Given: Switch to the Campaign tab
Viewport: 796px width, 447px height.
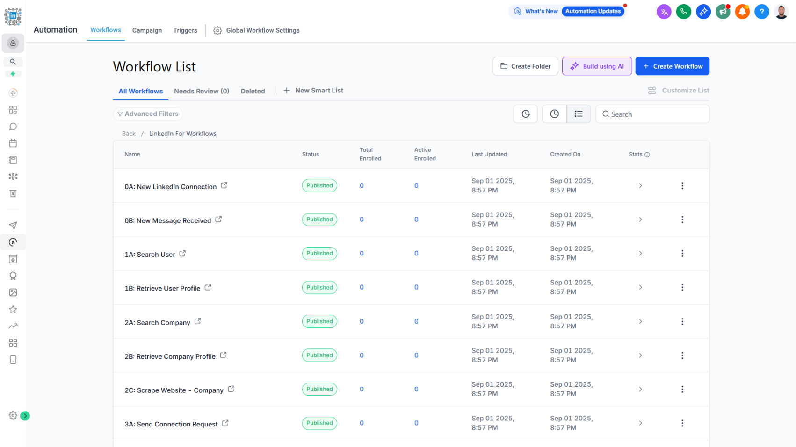Looking at the screenshot, I should [147, 30].
